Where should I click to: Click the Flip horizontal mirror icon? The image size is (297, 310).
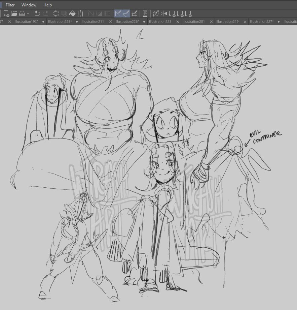(164, 13)
